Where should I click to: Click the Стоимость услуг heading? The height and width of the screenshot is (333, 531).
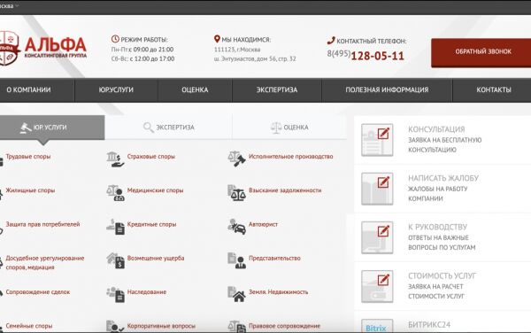tap(442, 275)
